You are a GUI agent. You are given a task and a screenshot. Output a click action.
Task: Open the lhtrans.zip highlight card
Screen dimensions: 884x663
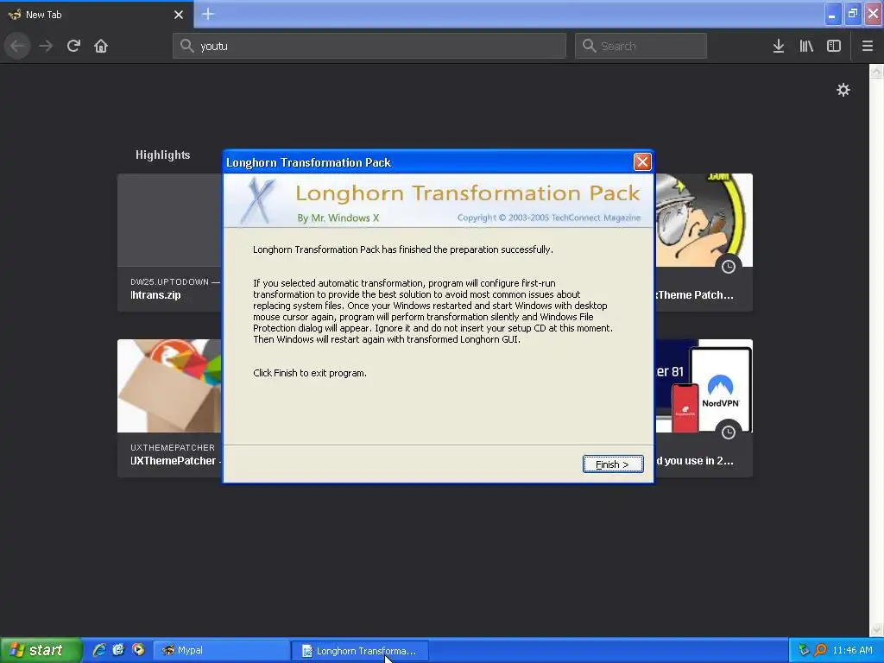(170, 243)
